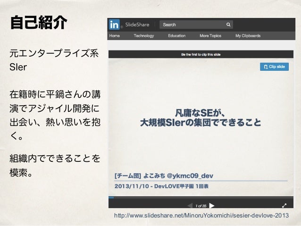The height and width of the screenshot is (226, 301).
Task: Click the fullscreen expand icon
Action: [284, 205]
